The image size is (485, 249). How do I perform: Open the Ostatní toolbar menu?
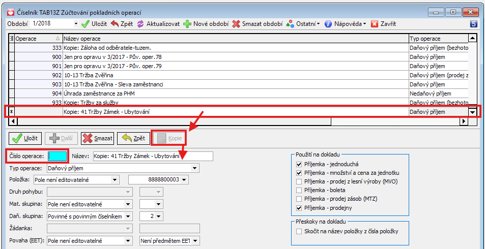(290, 24)
